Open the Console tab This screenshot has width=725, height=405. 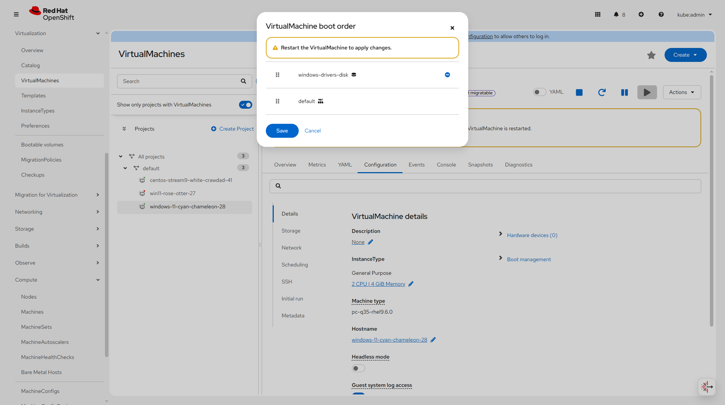pyautogui.click(x=446, y=165)
